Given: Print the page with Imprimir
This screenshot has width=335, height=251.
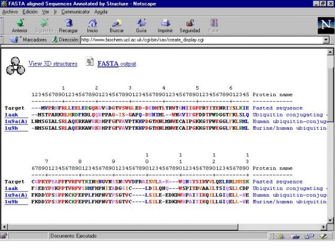Looking at the screenshot, I should [165, 26].
